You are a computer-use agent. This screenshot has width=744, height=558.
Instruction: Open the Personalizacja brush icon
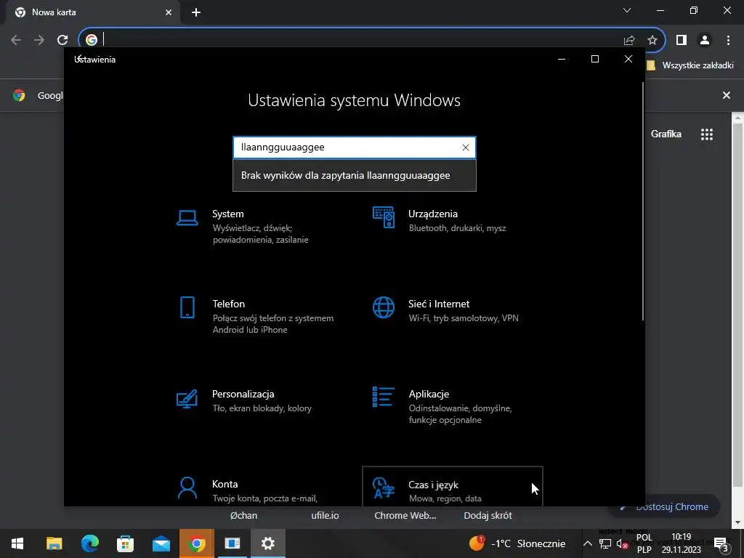click(187, 399)
